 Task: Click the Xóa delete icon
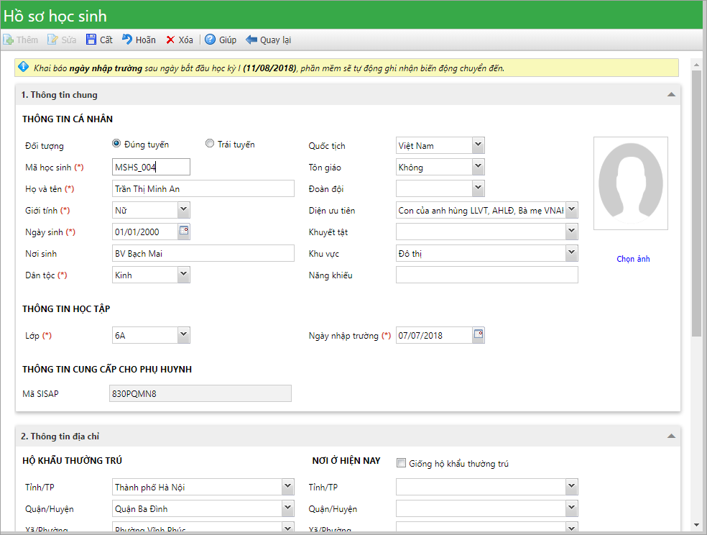pyautogui.click(x=170, y=40)
